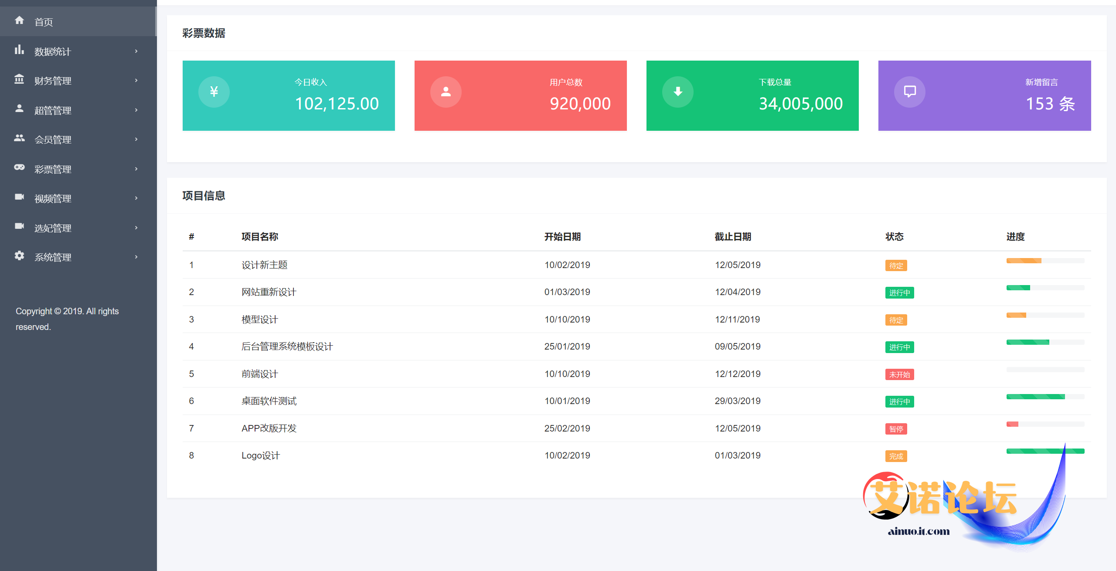Click the bar chart icon for 数据统计
This screenshot has width=1116, height=571.
coord(19,50)
